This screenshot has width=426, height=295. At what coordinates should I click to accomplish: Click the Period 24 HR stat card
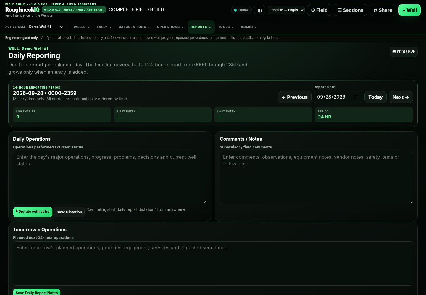pyautogui.click(x=364, y=114)
